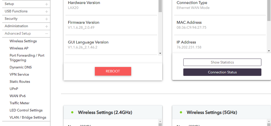Go to Port Forwarding / Port Triggering
This screenshot has width=271, height=126.
tap(27, 58)
